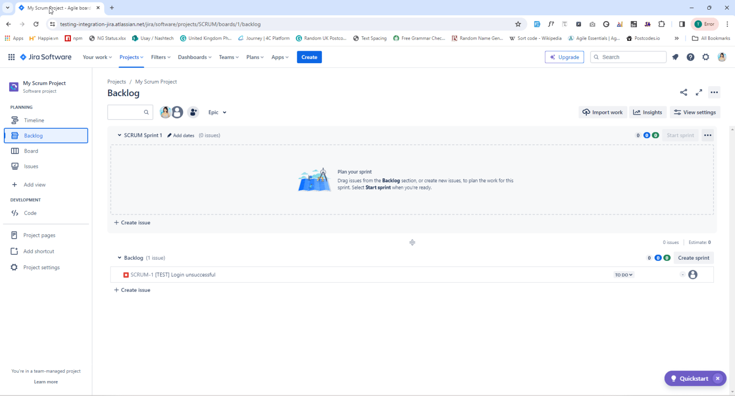Open Code under Development section
The image size is (735, 396).
pyautogui.click(x=30, y=213)
